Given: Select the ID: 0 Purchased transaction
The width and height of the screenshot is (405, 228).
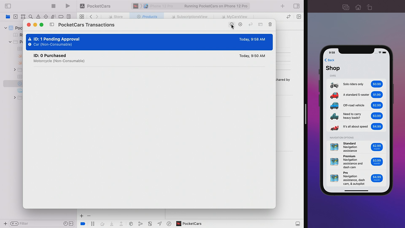Looking at the screenshot, I should 149,58.
